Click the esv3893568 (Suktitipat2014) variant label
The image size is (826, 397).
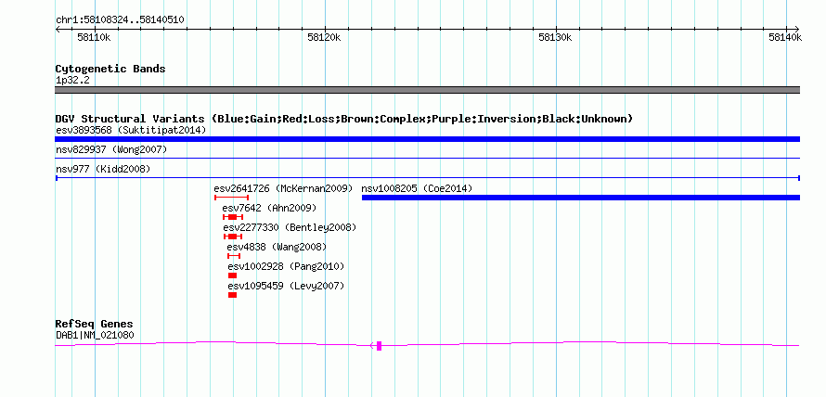[x=131, y=130]
